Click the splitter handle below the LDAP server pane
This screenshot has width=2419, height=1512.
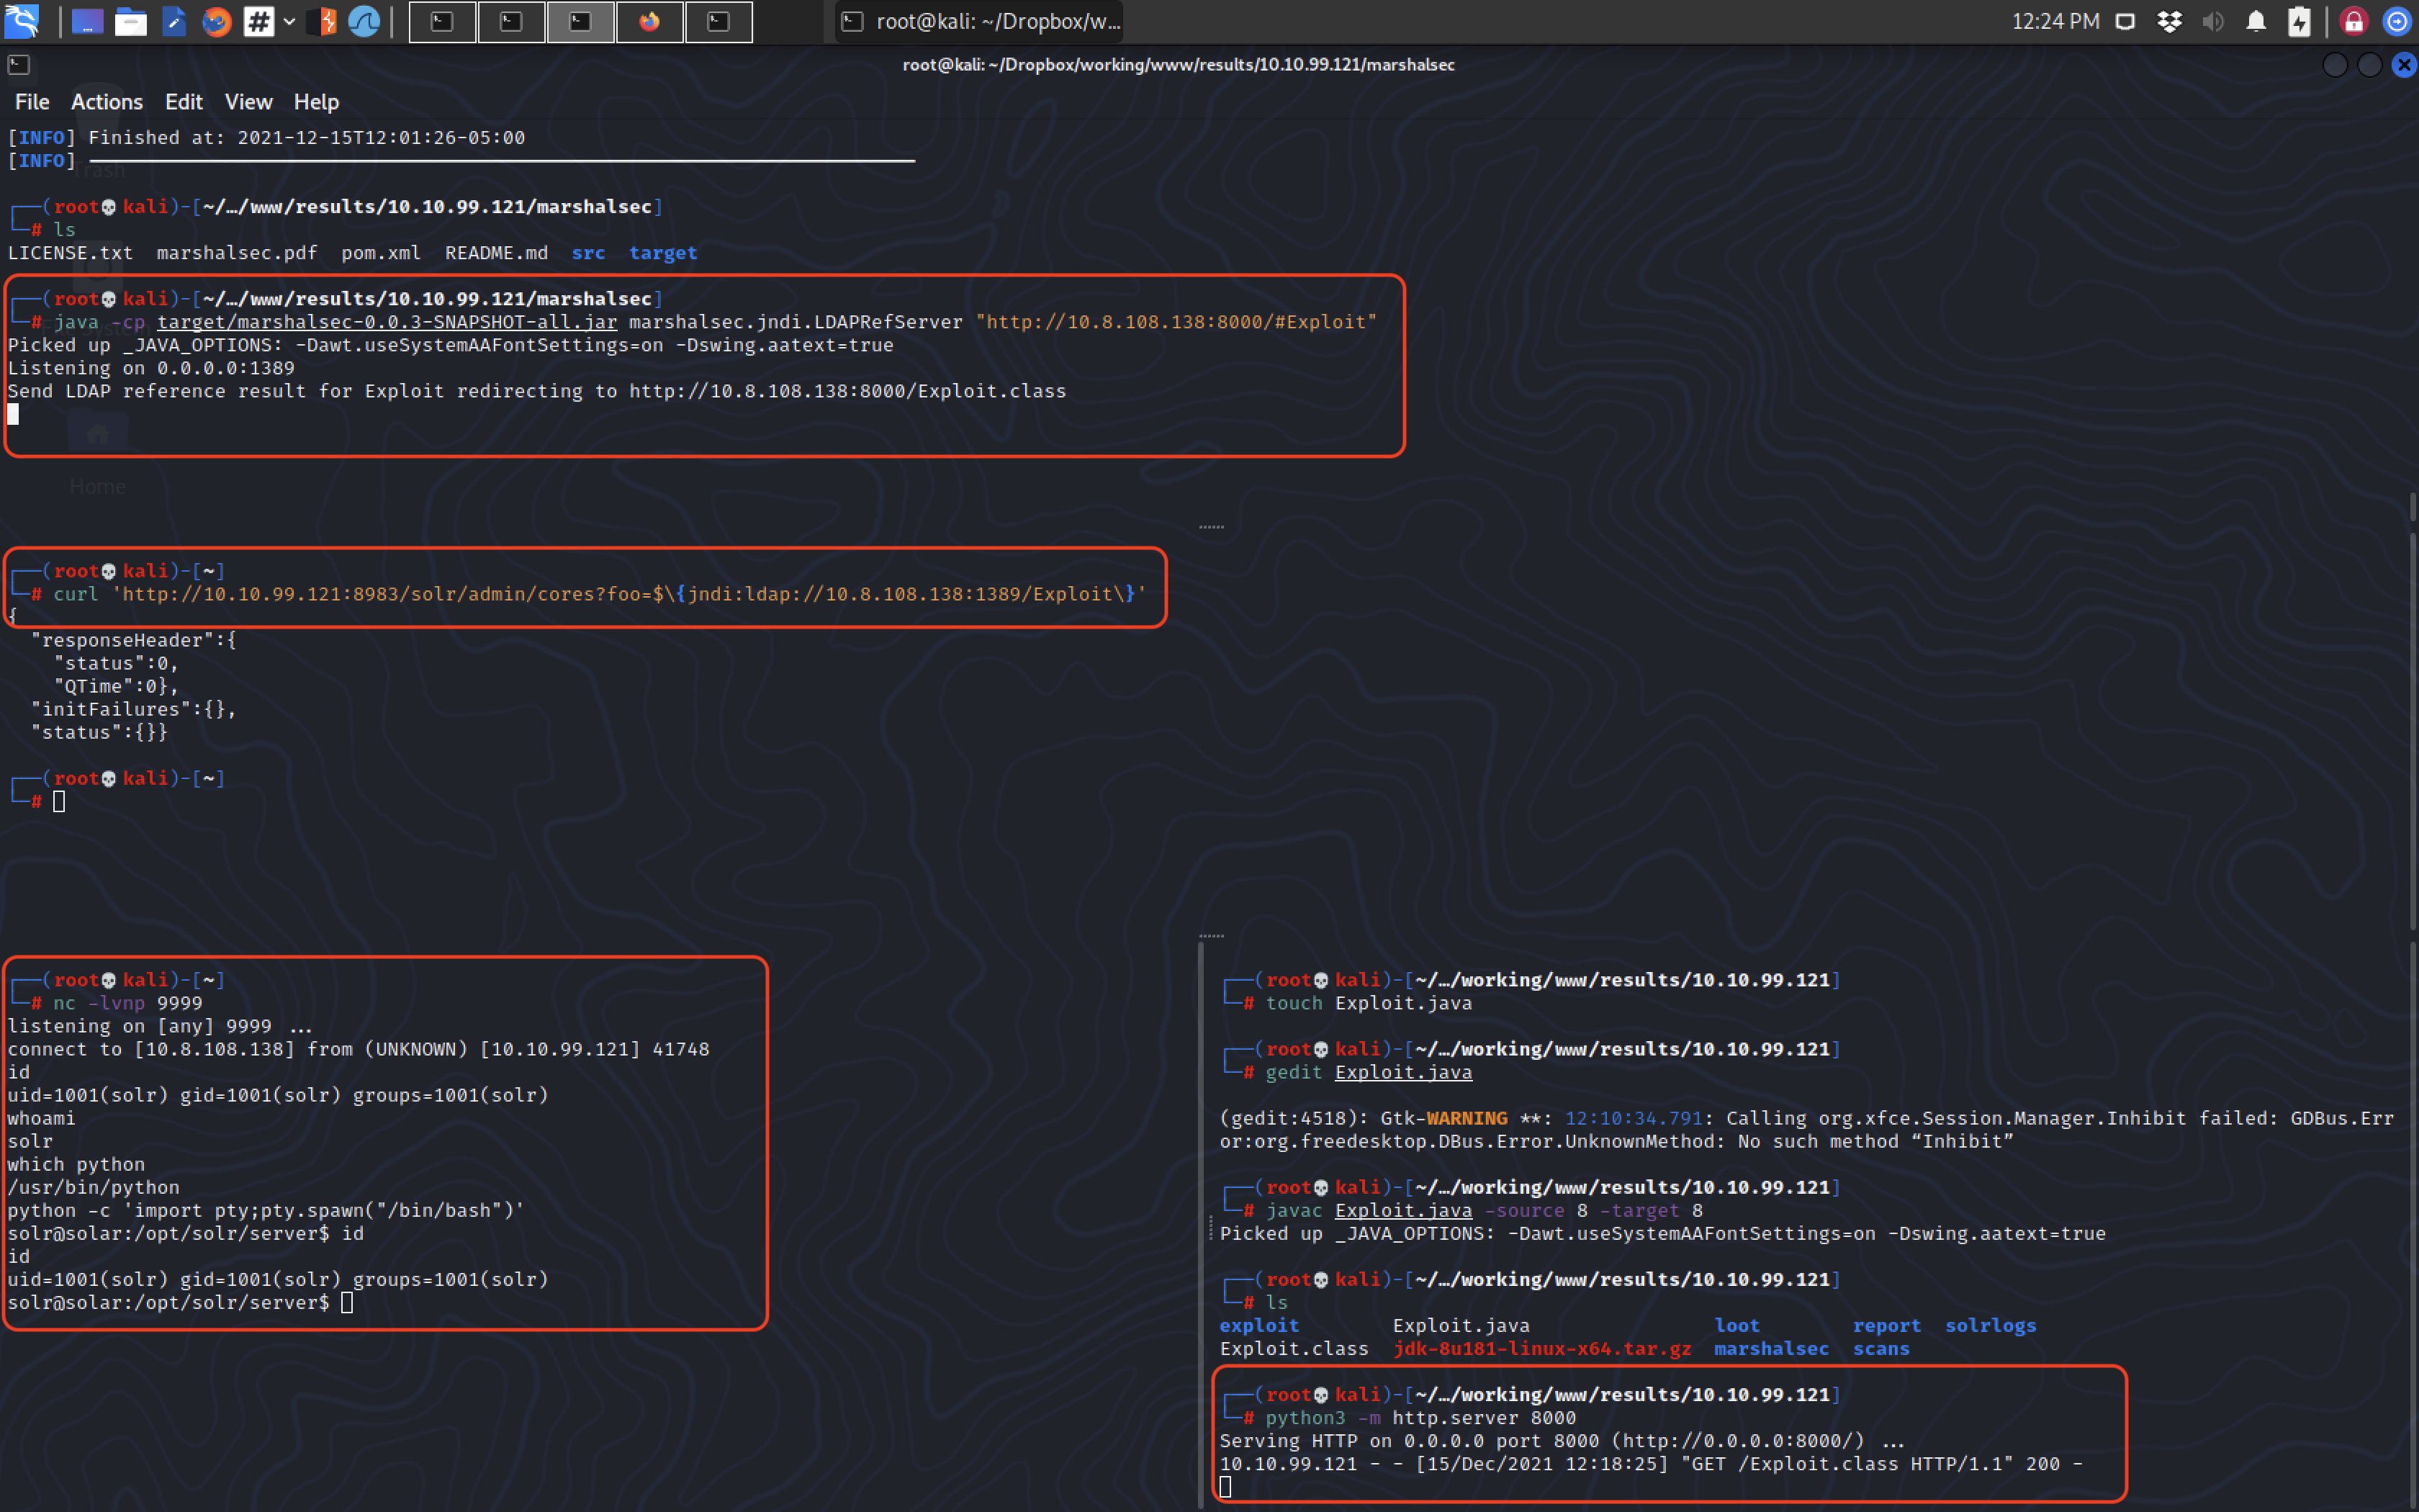tap(1212, 526)
